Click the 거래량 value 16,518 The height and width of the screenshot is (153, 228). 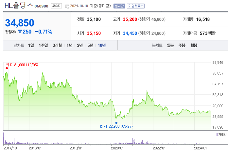tap(203, 19)
